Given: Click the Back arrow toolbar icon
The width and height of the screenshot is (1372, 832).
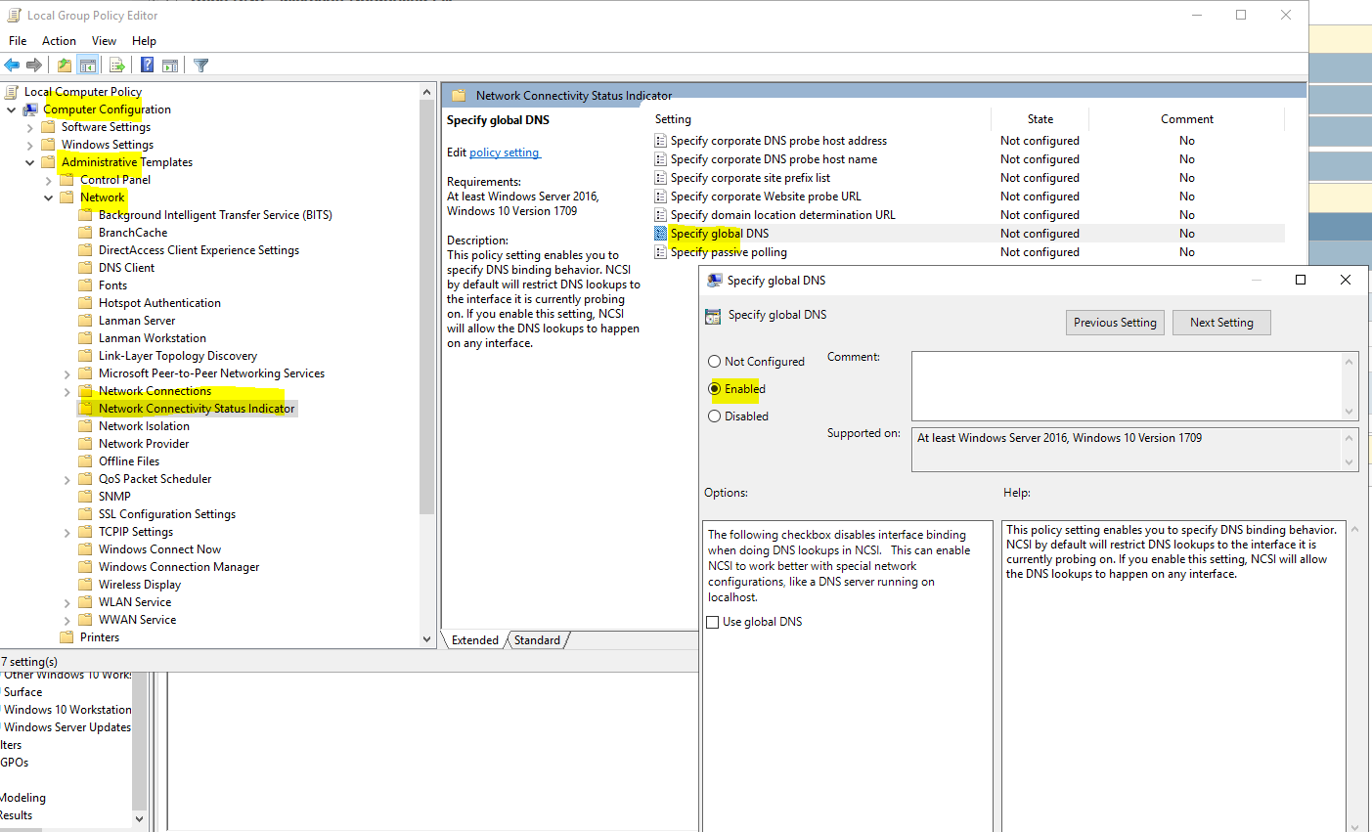Looking at the screenshot, I should 12,66.
